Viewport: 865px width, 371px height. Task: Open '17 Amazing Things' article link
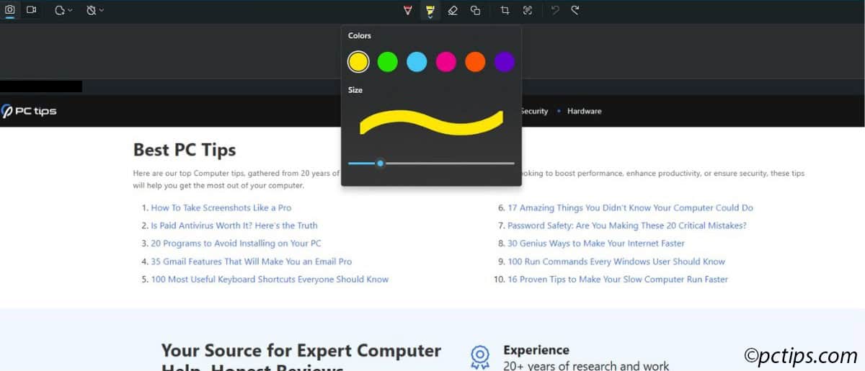click(630, 207)
